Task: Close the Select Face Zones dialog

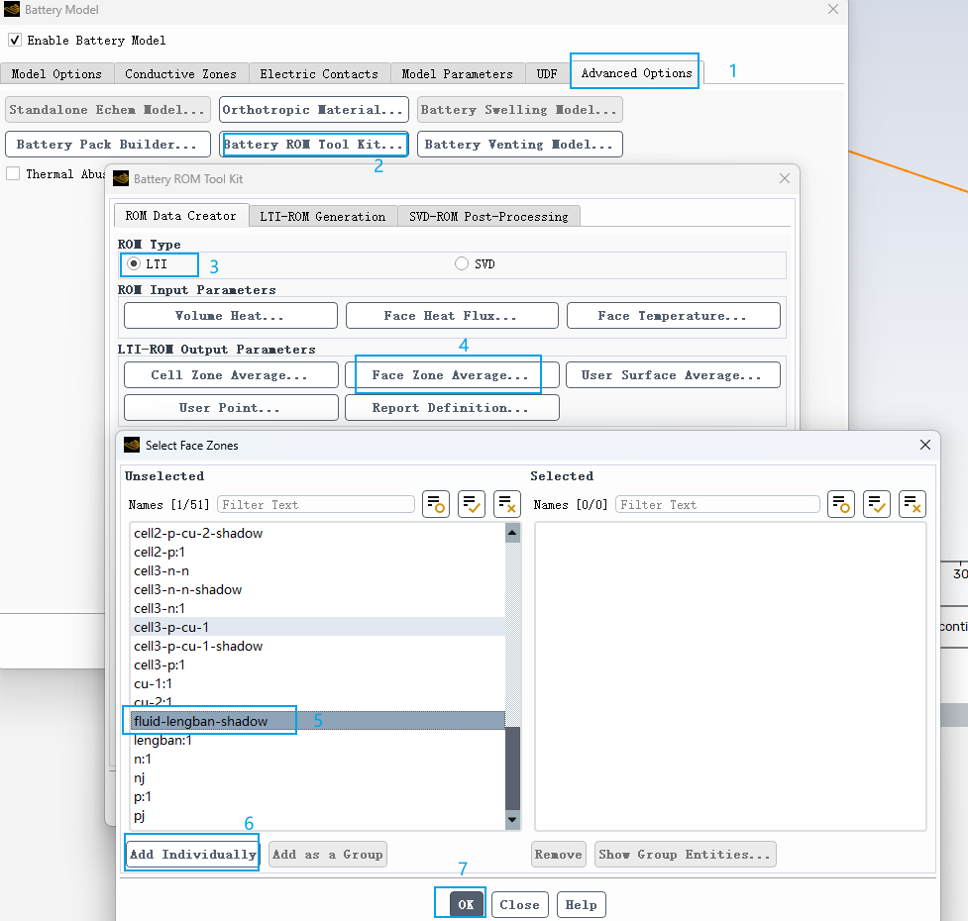Action: pos(925,446)
